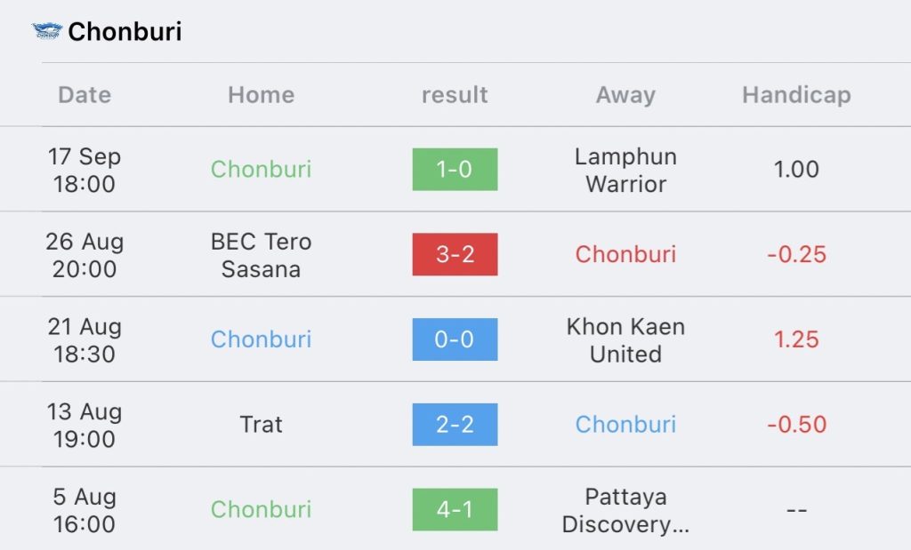This screenshot has width=911, height=550.
Task: Open the Chonburi team title
Action: [x=125, y=31]
